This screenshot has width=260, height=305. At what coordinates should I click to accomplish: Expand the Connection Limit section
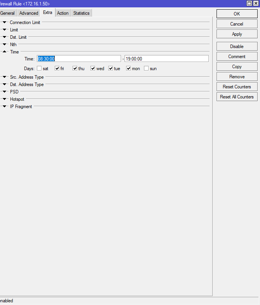click(x=5, y=22)
